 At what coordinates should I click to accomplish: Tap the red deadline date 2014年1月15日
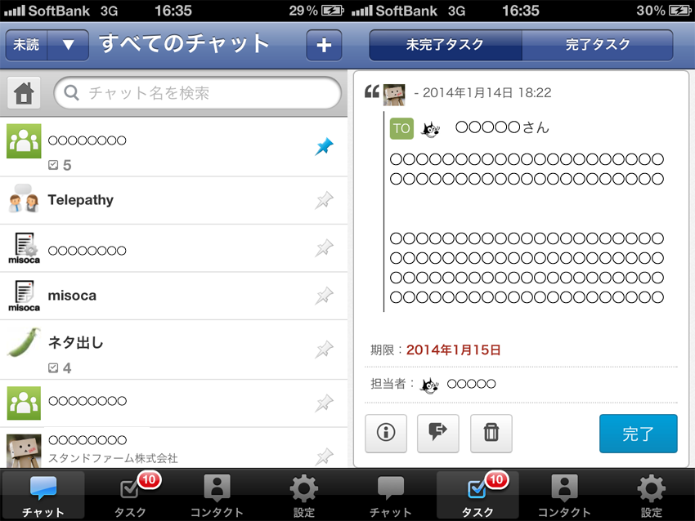coord(454,350)
